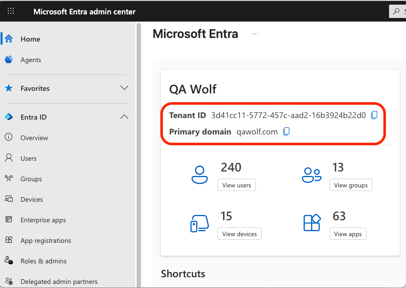
Task: Click the Shortcuts heading
Action: 183,274
